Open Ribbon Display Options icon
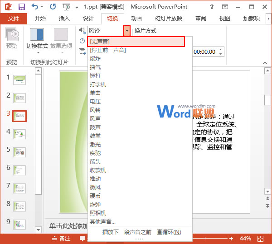The width and height of the screenshot is (272, 244). click(x=225, y=7)
